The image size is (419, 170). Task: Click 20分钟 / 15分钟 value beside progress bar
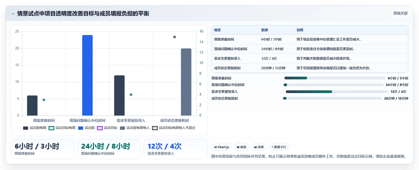(396, 99)
